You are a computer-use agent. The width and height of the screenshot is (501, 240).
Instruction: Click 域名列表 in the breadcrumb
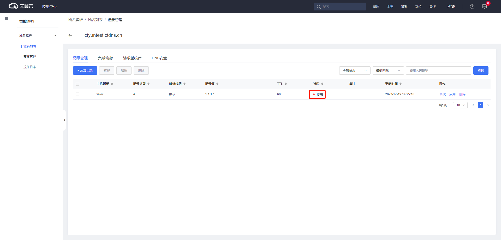coord(95,20)
